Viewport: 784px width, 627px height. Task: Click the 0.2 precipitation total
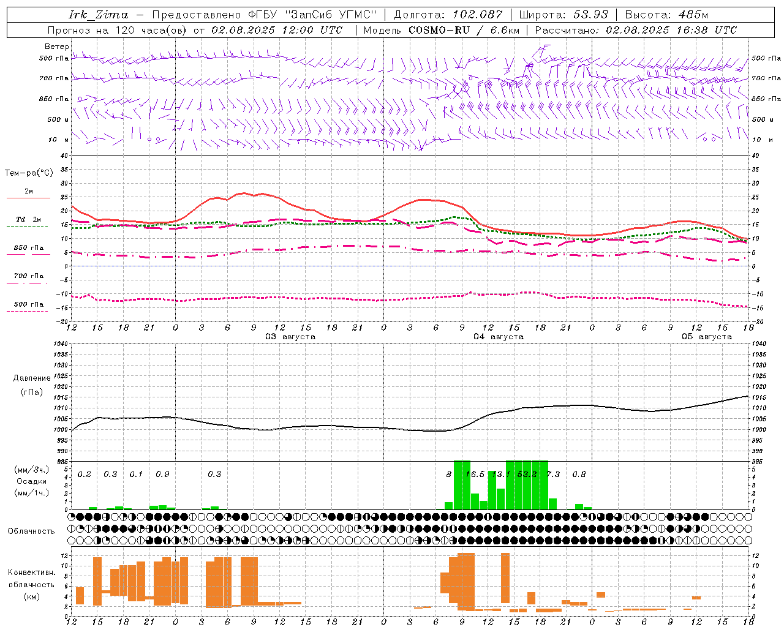pos(85,474)
